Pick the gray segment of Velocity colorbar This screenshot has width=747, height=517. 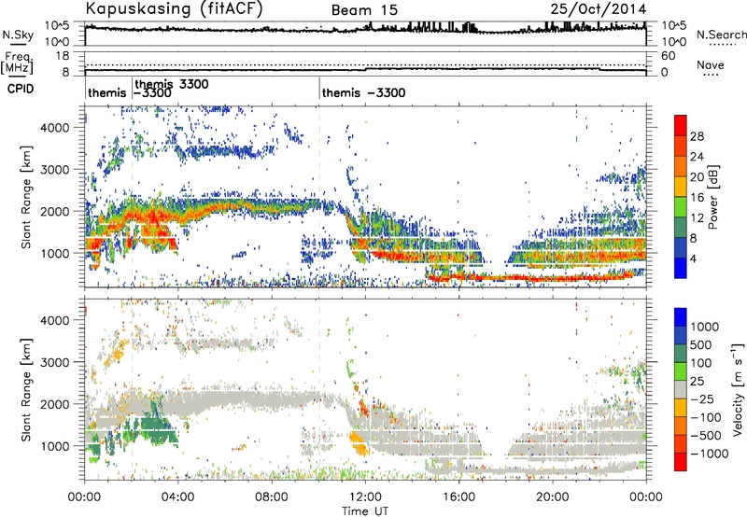[x=681, y=390]
